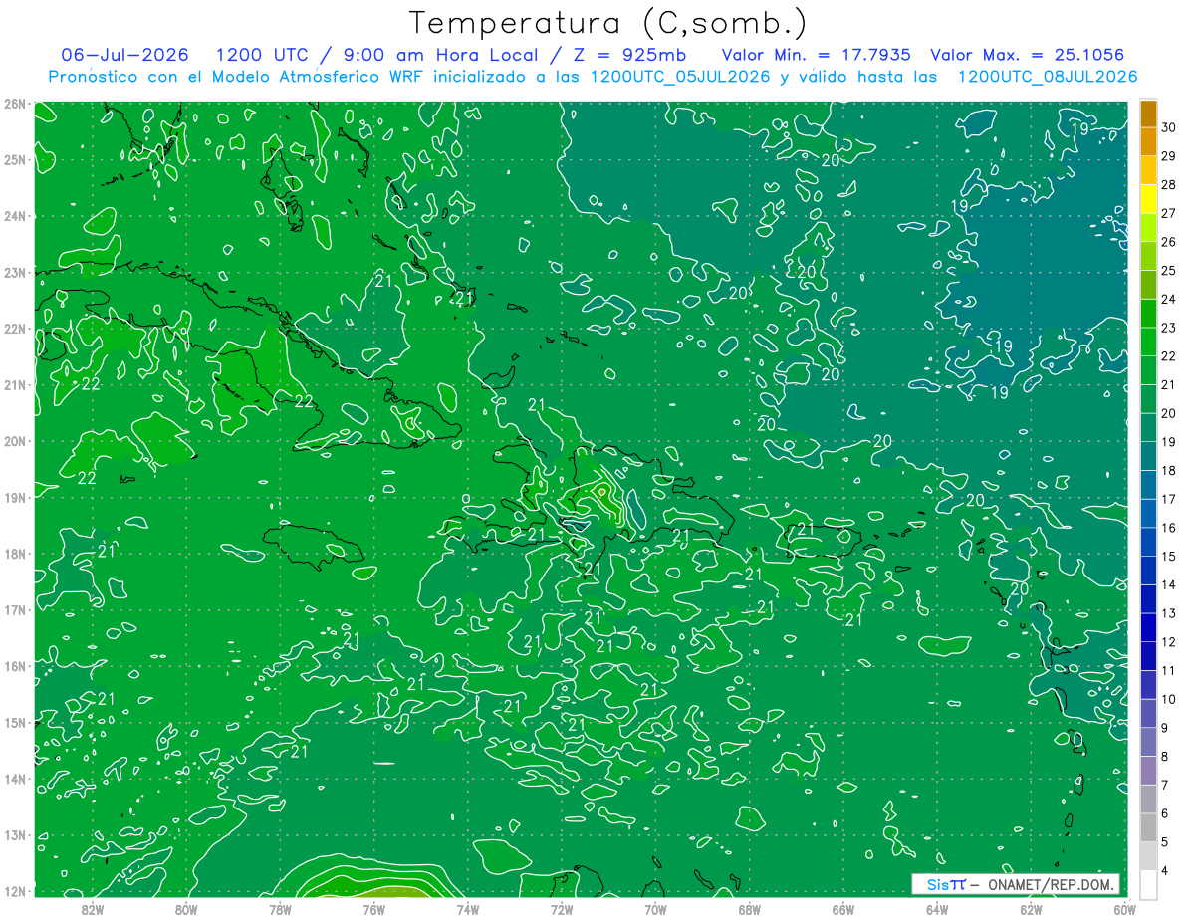Click the longitude axis label "64W"

point(937,909)
